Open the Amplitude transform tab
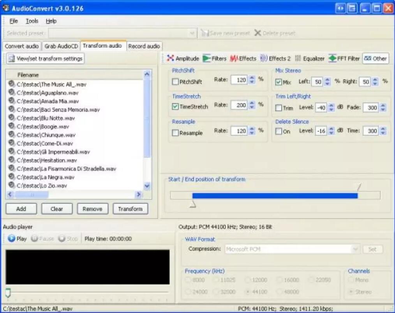The width and height of the screenshot is (395, 313). point(183,58)
